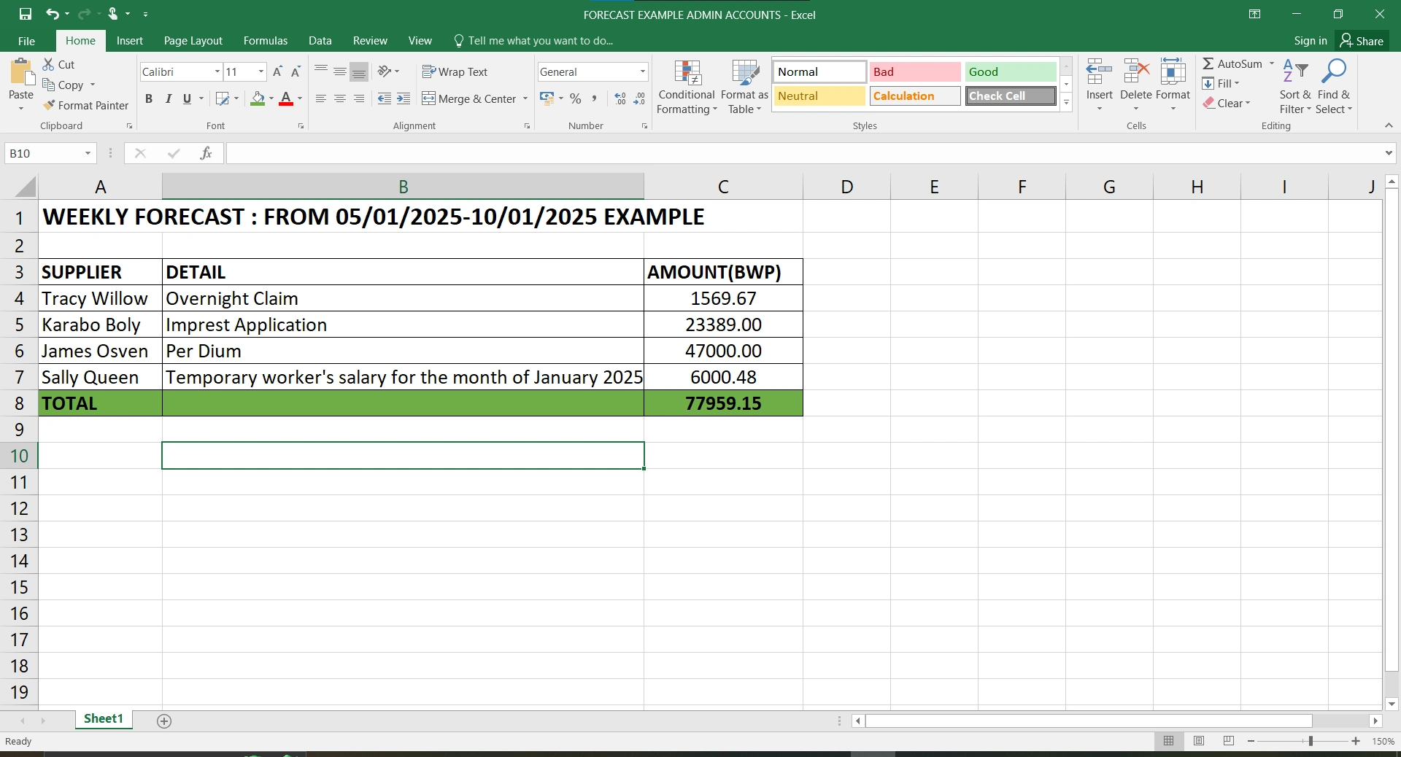Click the Percent Style icon
Screen dimensions: 1401x757
[x=576, y=98]
